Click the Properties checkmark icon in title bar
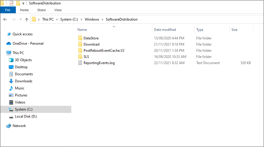 tap(11, 3)
